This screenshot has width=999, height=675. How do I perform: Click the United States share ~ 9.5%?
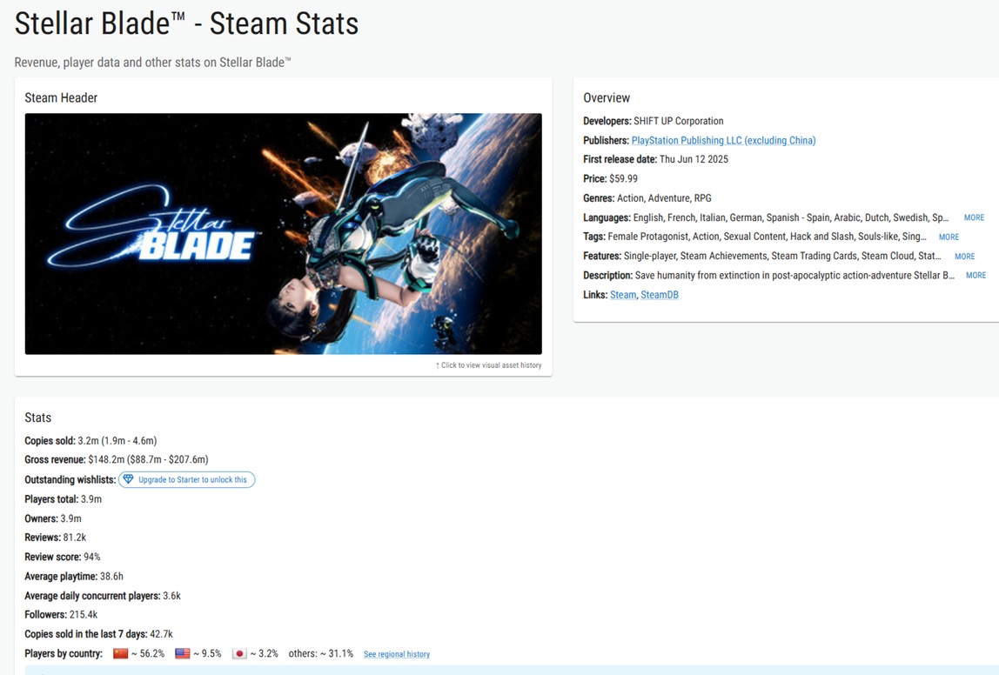point(208,653)
